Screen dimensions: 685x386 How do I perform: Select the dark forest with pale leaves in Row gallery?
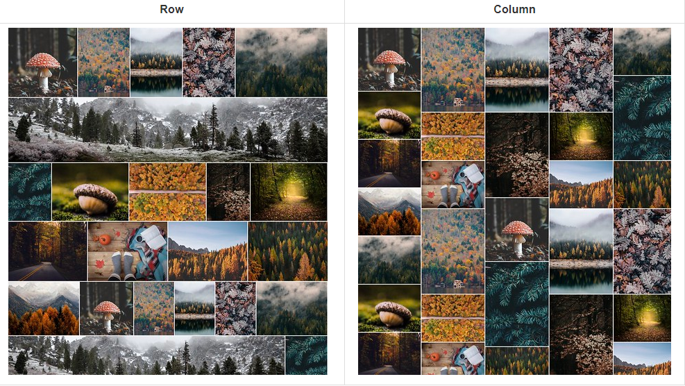(x=228, y=192)
